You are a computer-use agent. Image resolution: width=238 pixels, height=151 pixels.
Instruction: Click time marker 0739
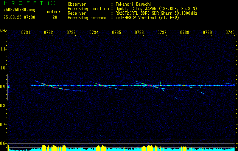(207, 32)
